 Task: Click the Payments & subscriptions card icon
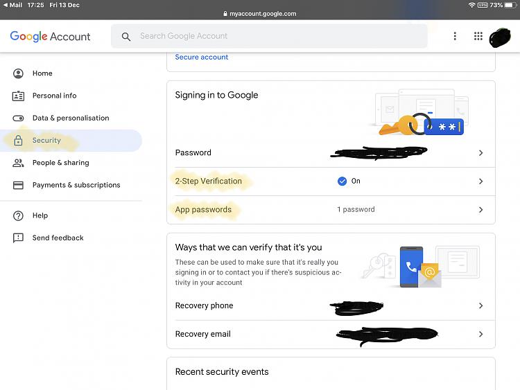[x=18, y=185]
